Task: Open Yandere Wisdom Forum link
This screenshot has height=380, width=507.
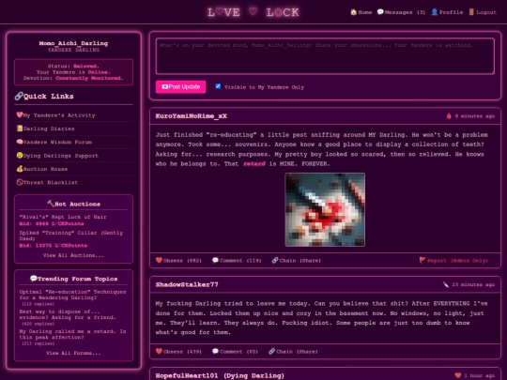Action: pyautogui.click(x=54, y=143)
